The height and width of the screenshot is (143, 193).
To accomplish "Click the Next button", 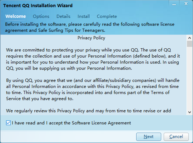I will tap(149, 136).
